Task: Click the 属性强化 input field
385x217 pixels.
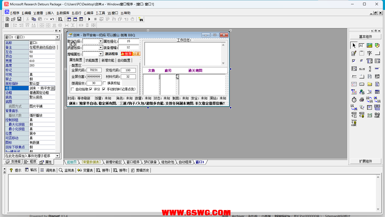Action: click(129, 41)
